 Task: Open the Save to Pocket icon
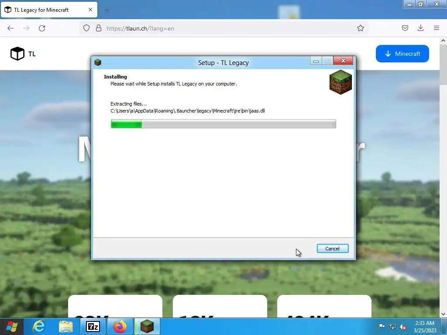pyautogui.click(x=405, y=28)
